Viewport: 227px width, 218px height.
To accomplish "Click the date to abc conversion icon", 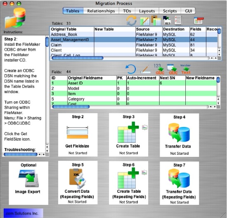I will point(172,69).
